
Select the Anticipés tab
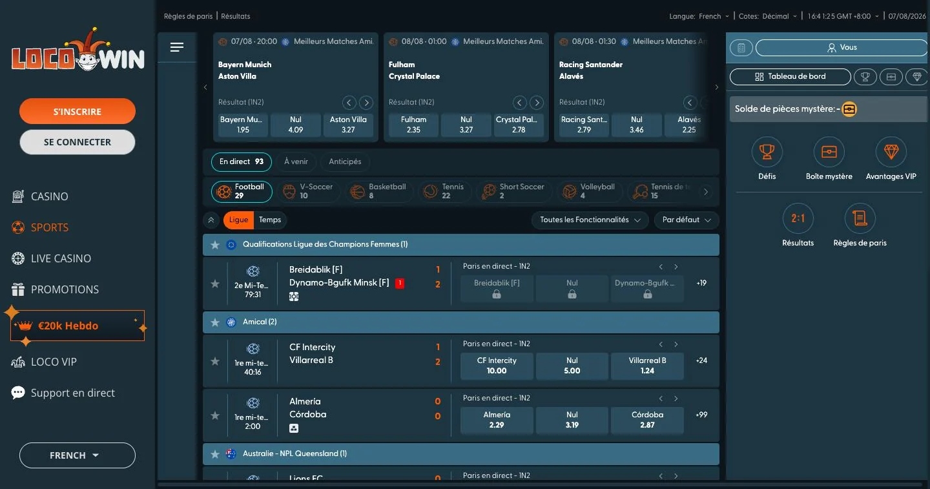(x=346, y=161)
